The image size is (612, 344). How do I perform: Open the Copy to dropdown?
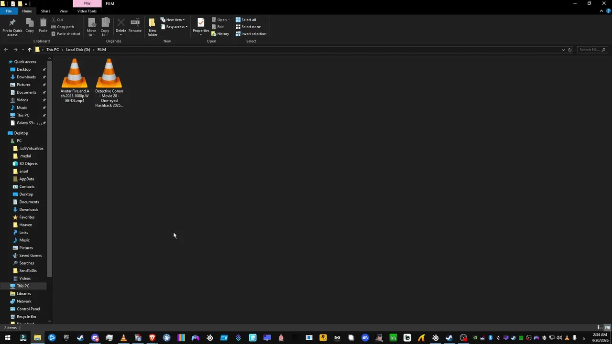tap(105, 27)
